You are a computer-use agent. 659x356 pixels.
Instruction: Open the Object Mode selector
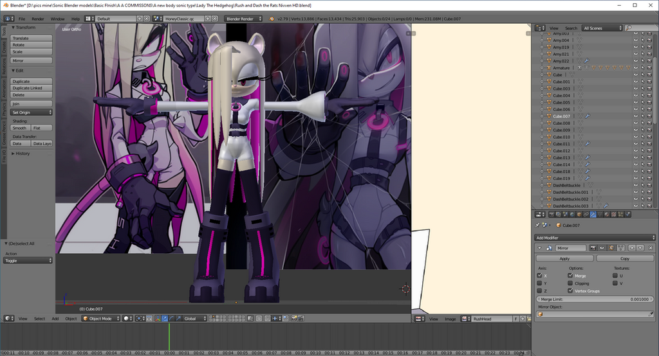pos(101,319)
